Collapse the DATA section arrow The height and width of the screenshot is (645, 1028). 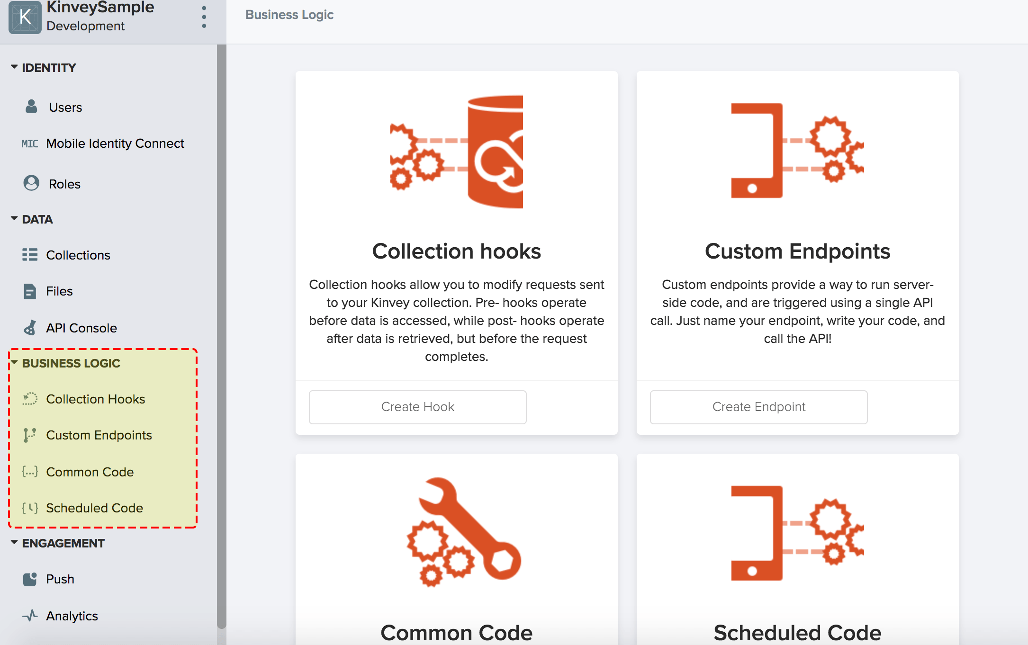pyautogui.click(x=14, y=219)
